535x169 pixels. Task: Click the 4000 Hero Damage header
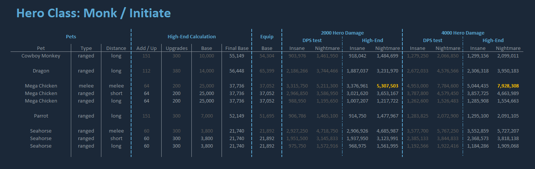(463, 33)
